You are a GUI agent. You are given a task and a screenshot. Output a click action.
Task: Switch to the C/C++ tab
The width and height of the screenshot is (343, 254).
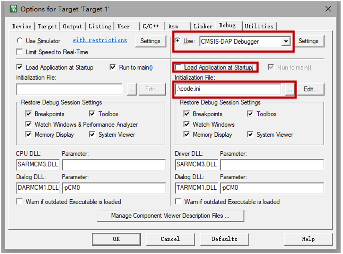151,26
